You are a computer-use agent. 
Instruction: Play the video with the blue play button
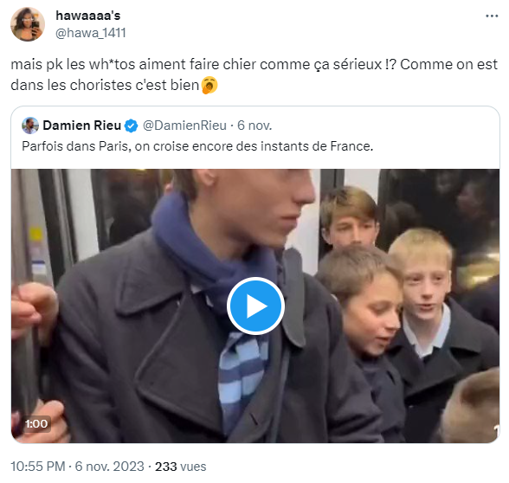pyautogui.click(x=256, y=306)
